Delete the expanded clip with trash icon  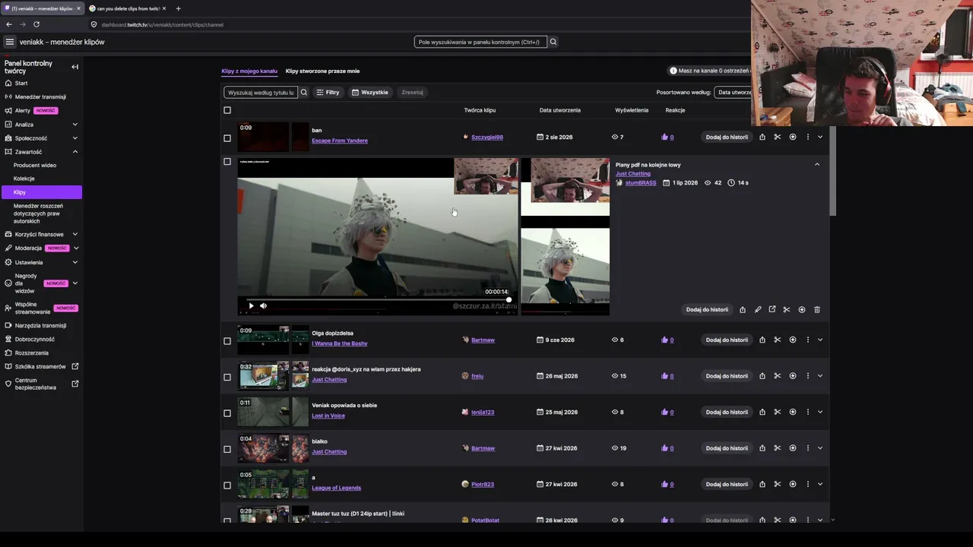pyautogui.click(x=817, y=310)
